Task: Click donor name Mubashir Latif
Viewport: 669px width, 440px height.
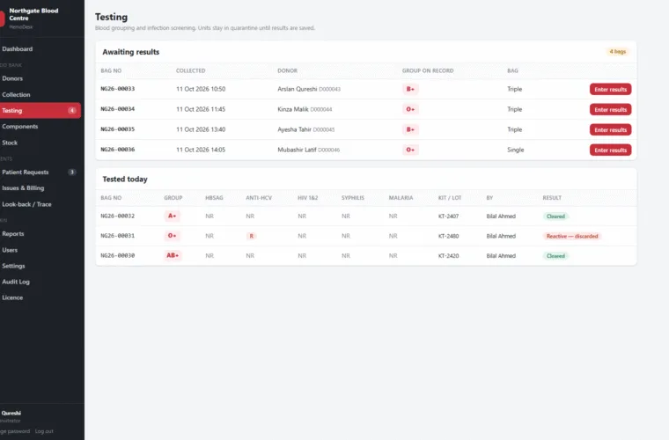Action: click(297, 150)
